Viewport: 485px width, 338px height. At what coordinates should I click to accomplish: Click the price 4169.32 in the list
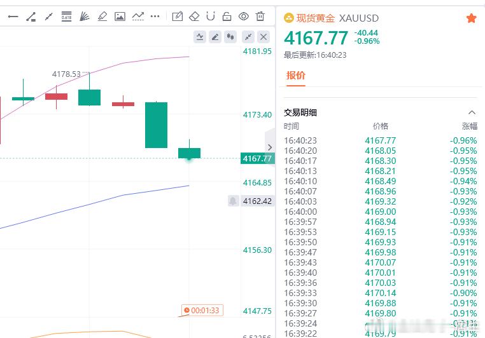click(381, 201)
